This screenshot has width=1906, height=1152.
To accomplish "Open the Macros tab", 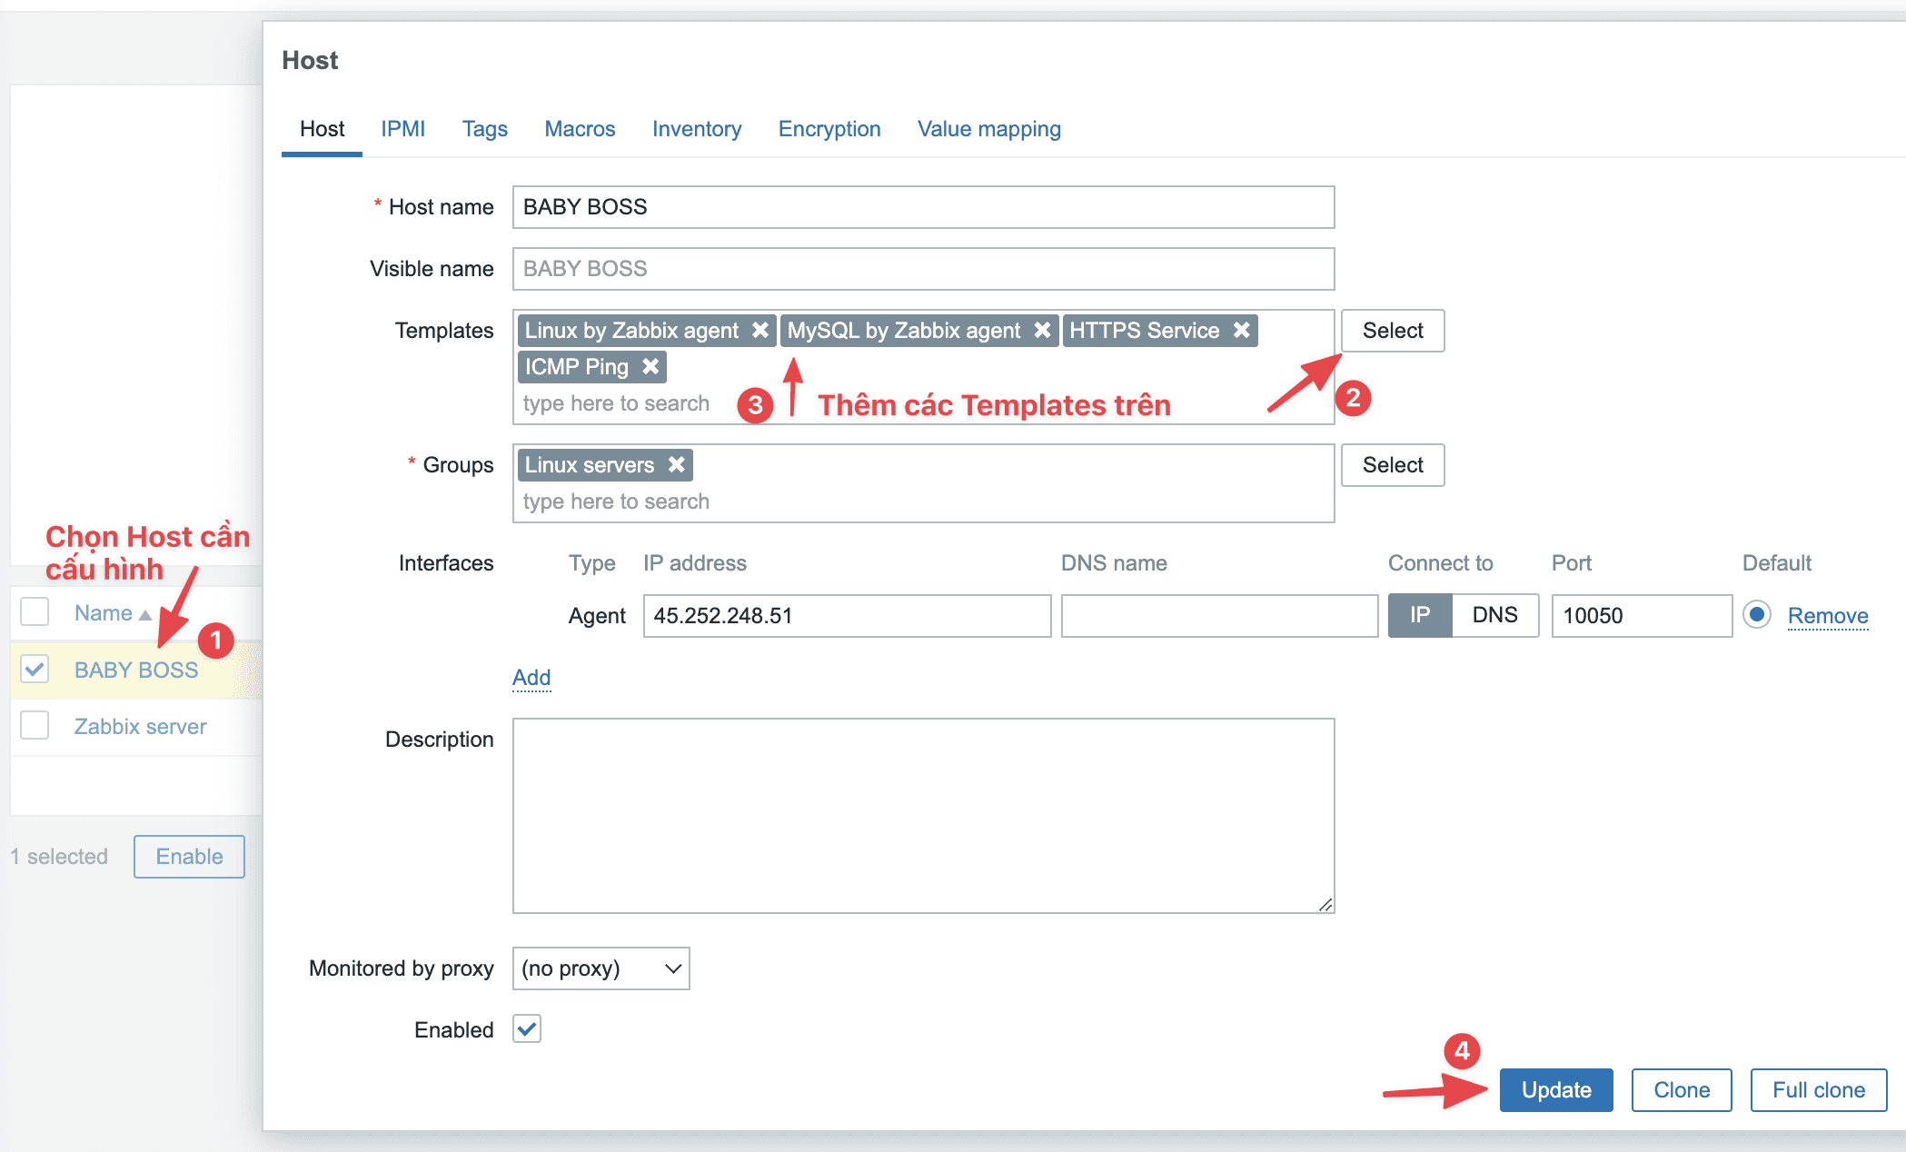I will (580, 129).
